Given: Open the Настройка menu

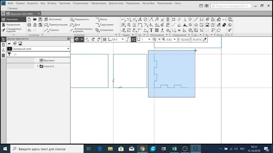Looking at the screenshot, I should [x=148, y=3].
